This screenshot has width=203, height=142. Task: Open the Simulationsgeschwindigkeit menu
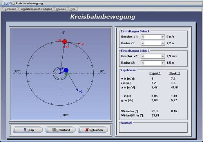tap(36, 9)
